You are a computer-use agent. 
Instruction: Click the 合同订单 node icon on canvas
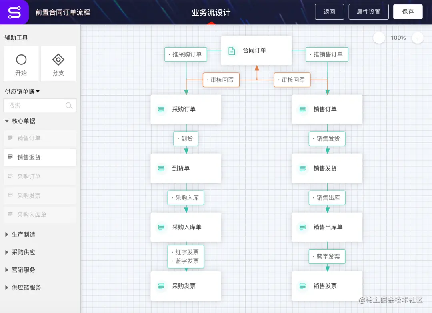[x=232, y=50]
